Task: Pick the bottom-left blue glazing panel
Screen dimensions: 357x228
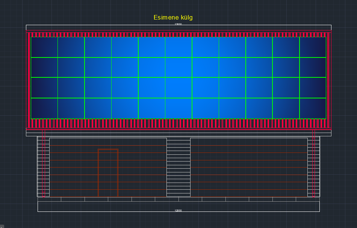Action: point(44,108)
